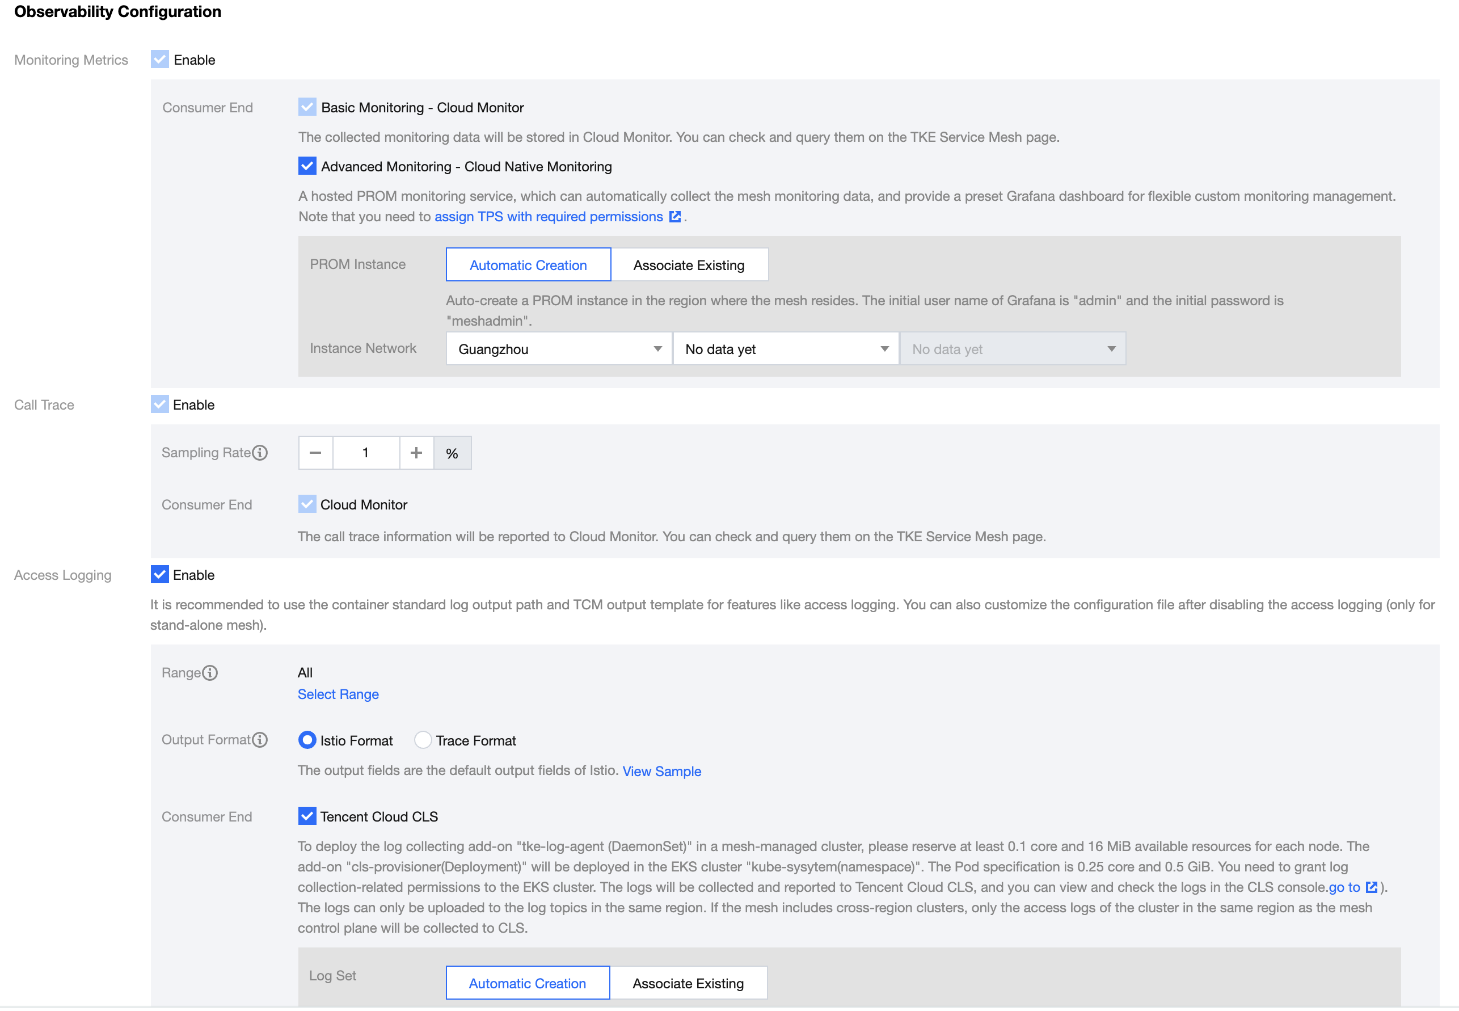Click the View Sample link
This screenshot has height=1011, width=1459.
pyautogui.click(x=661, y=772)
